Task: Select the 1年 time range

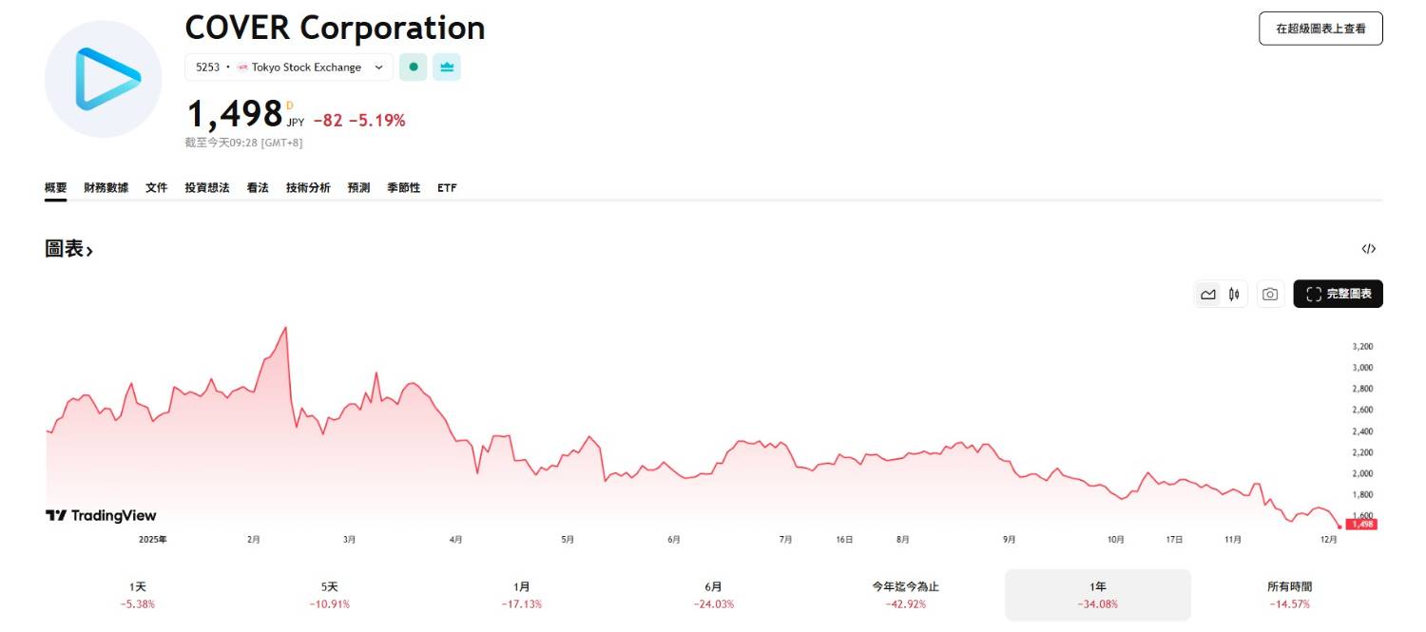Action: click(x=1097, y=595)
